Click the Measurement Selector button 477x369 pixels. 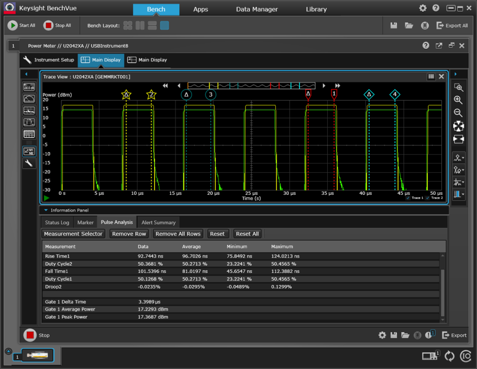tap(73, 234)
